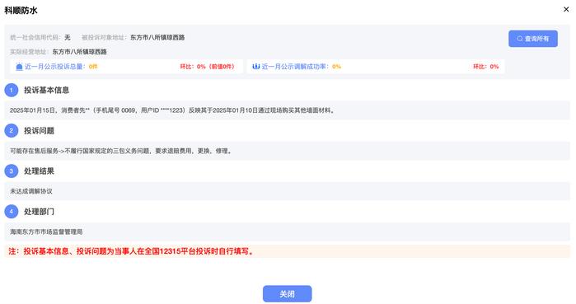Click the orange 0% mediation success value
This screenshot has height=304, width=576.
336,67
